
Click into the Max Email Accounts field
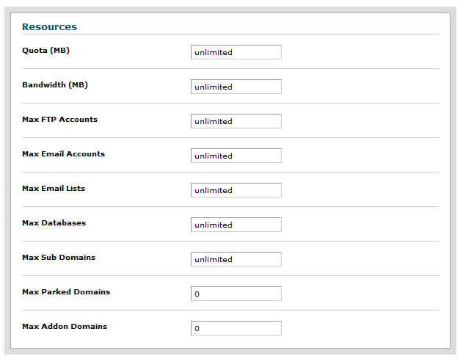click(236, 156)
